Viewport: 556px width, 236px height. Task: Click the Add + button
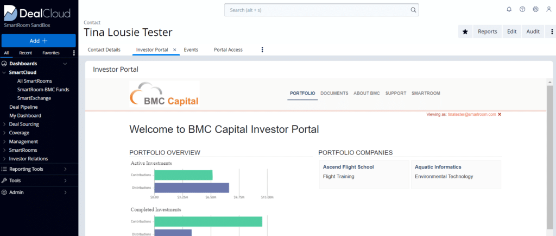pos(39,41)
